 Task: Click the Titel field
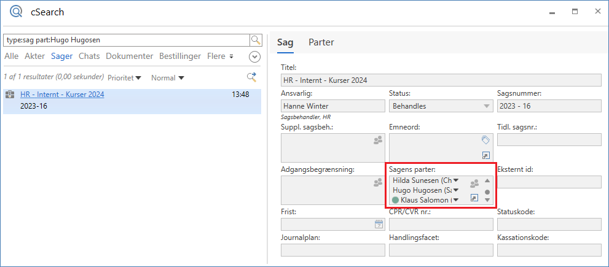click(441, 80)
